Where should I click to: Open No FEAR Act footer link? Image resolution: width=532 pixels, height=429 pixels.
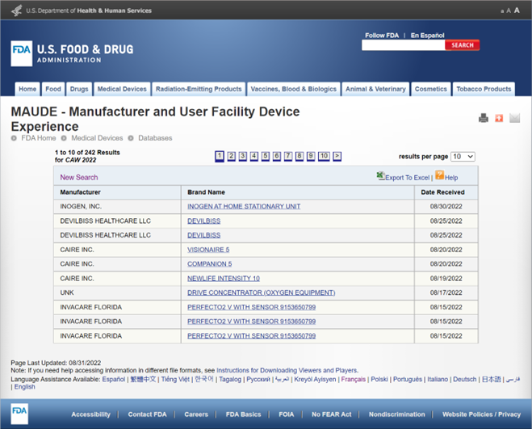(332, 414)
